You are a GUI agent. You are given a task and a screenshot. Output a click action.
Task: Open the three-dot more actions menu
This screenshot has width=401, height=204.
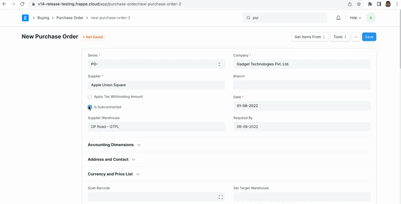[356, 37]
